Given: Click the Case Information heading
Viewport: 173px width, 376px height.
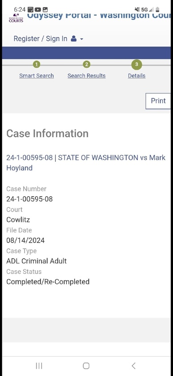Looking at the screenshot, I should click(47, 134).
